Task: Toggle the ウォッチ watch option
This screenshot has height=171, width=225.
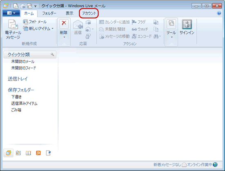Action: 140,29
